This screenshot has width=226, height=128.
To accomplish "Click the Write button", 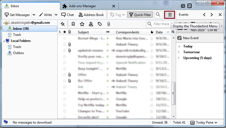I will coord(45,15).
